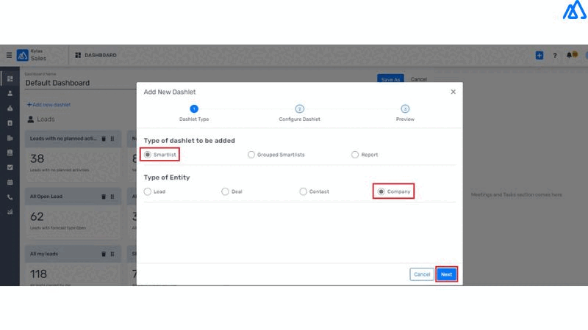This screenshot has width=588, height=330.
Task: Open the calendar icon in sidebar
Action: [10, 182]
